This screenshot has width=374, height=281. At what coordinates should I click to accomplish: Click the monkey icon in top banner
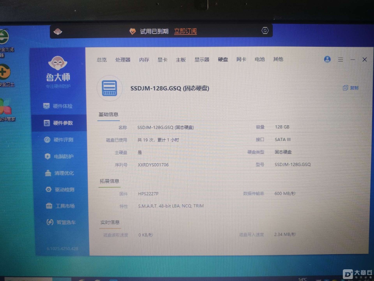pyautogui.click(x=58, y=31)
